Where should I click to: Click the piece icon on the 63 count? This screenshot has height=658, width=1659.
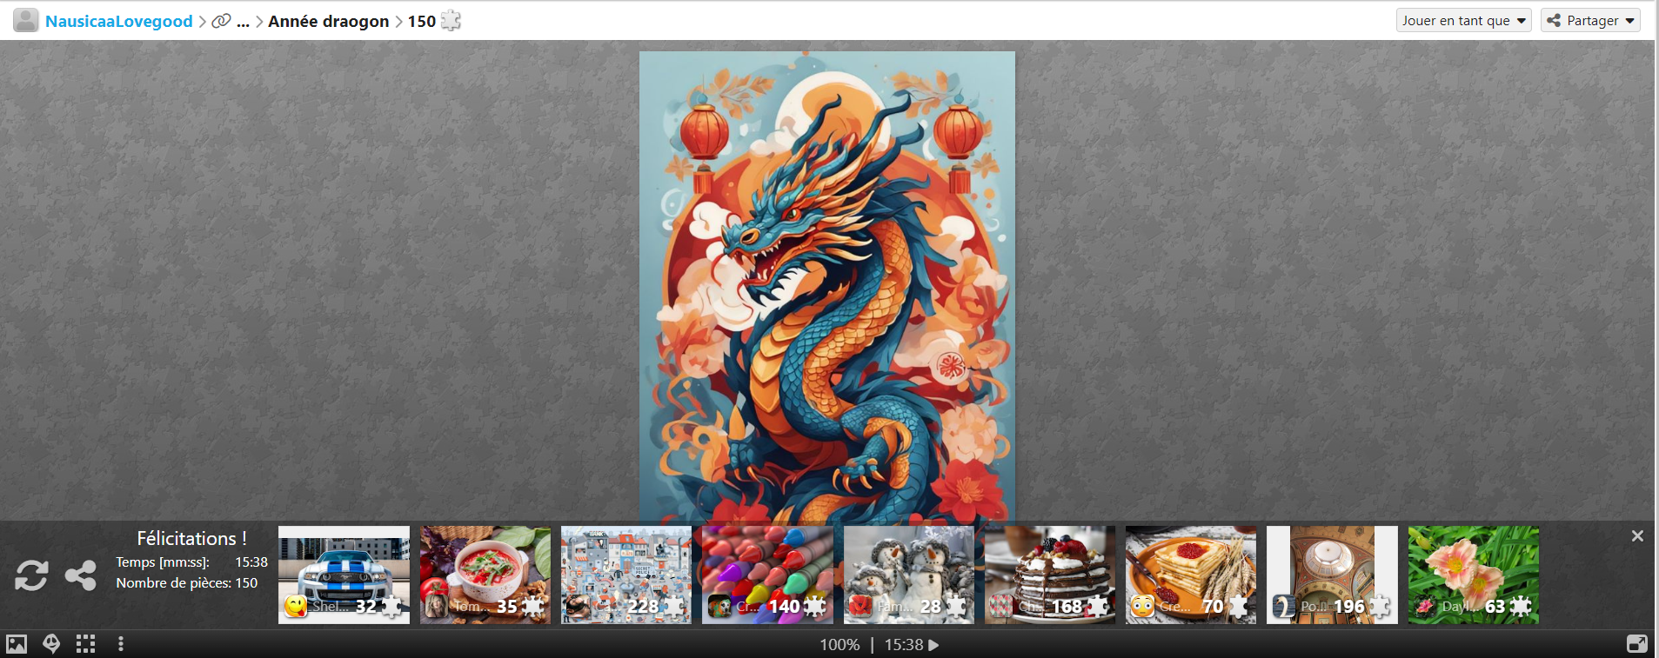pyautogui.click(x=1520, y=606)
